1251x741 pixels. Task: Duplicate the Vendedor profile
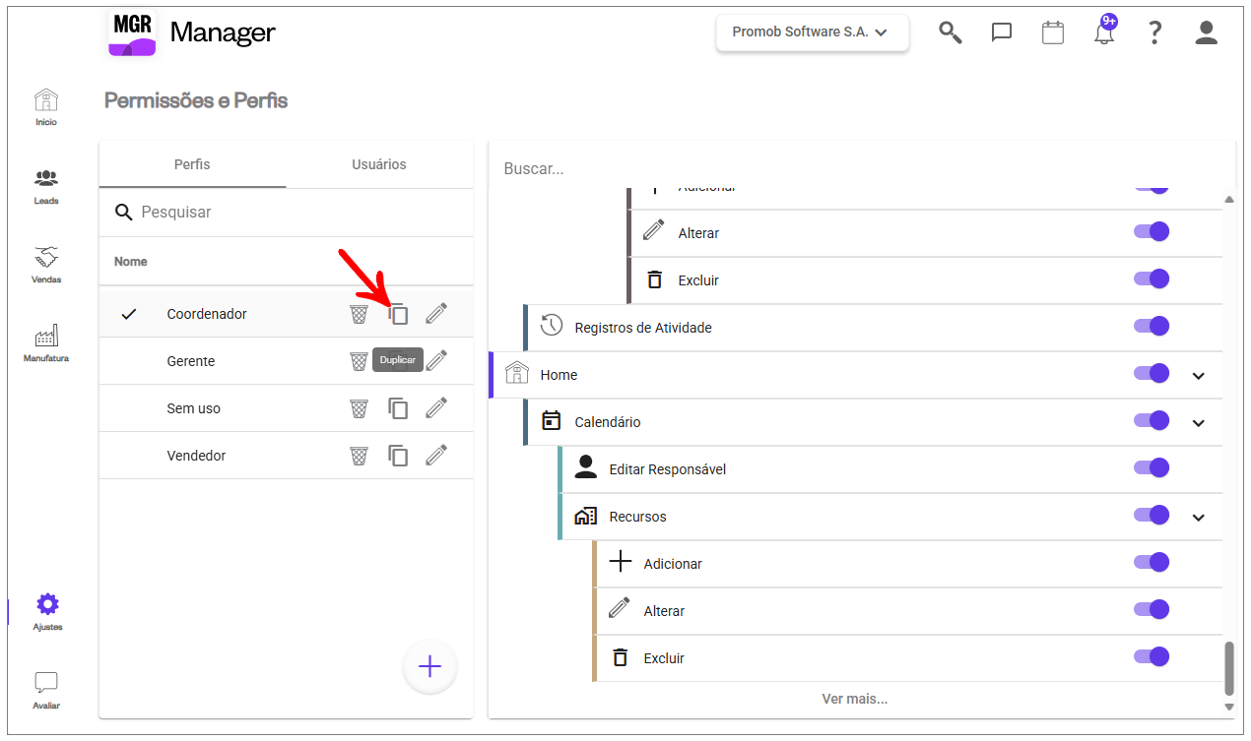[398, 456]
